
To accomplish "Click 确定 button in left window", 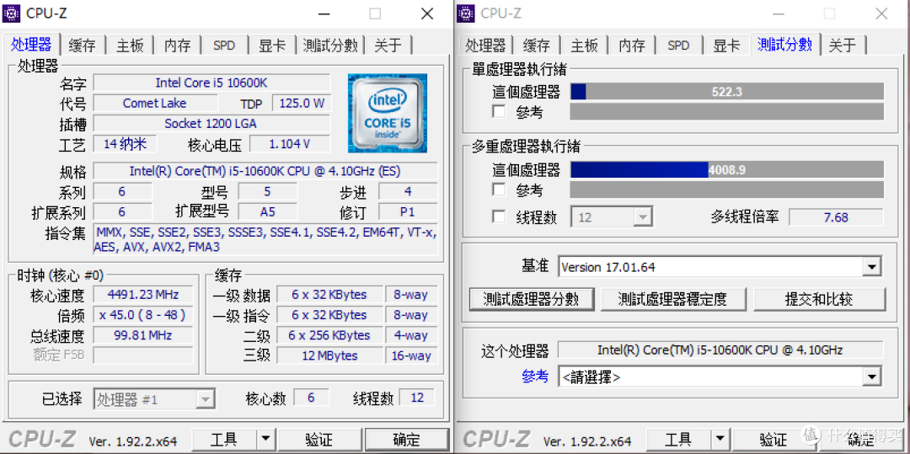I will [406, 439].
